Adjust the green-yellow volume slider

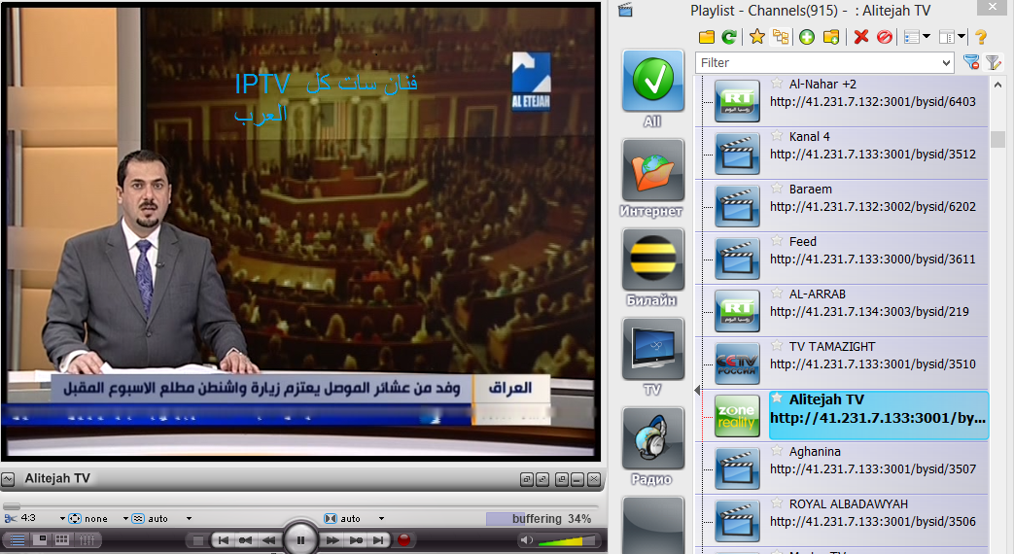click(569, 540)
